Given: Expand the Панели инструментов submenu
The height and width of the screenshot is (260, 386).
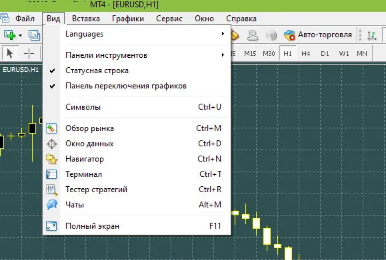Looking at the screenshot, I should [x=137, y=55].
